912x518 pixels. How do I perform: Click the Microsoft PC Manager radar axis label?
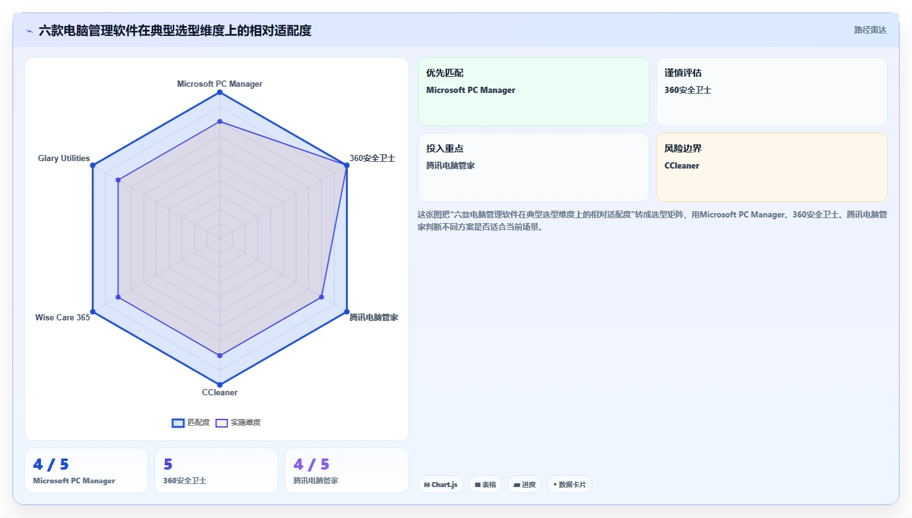(219, 84)
